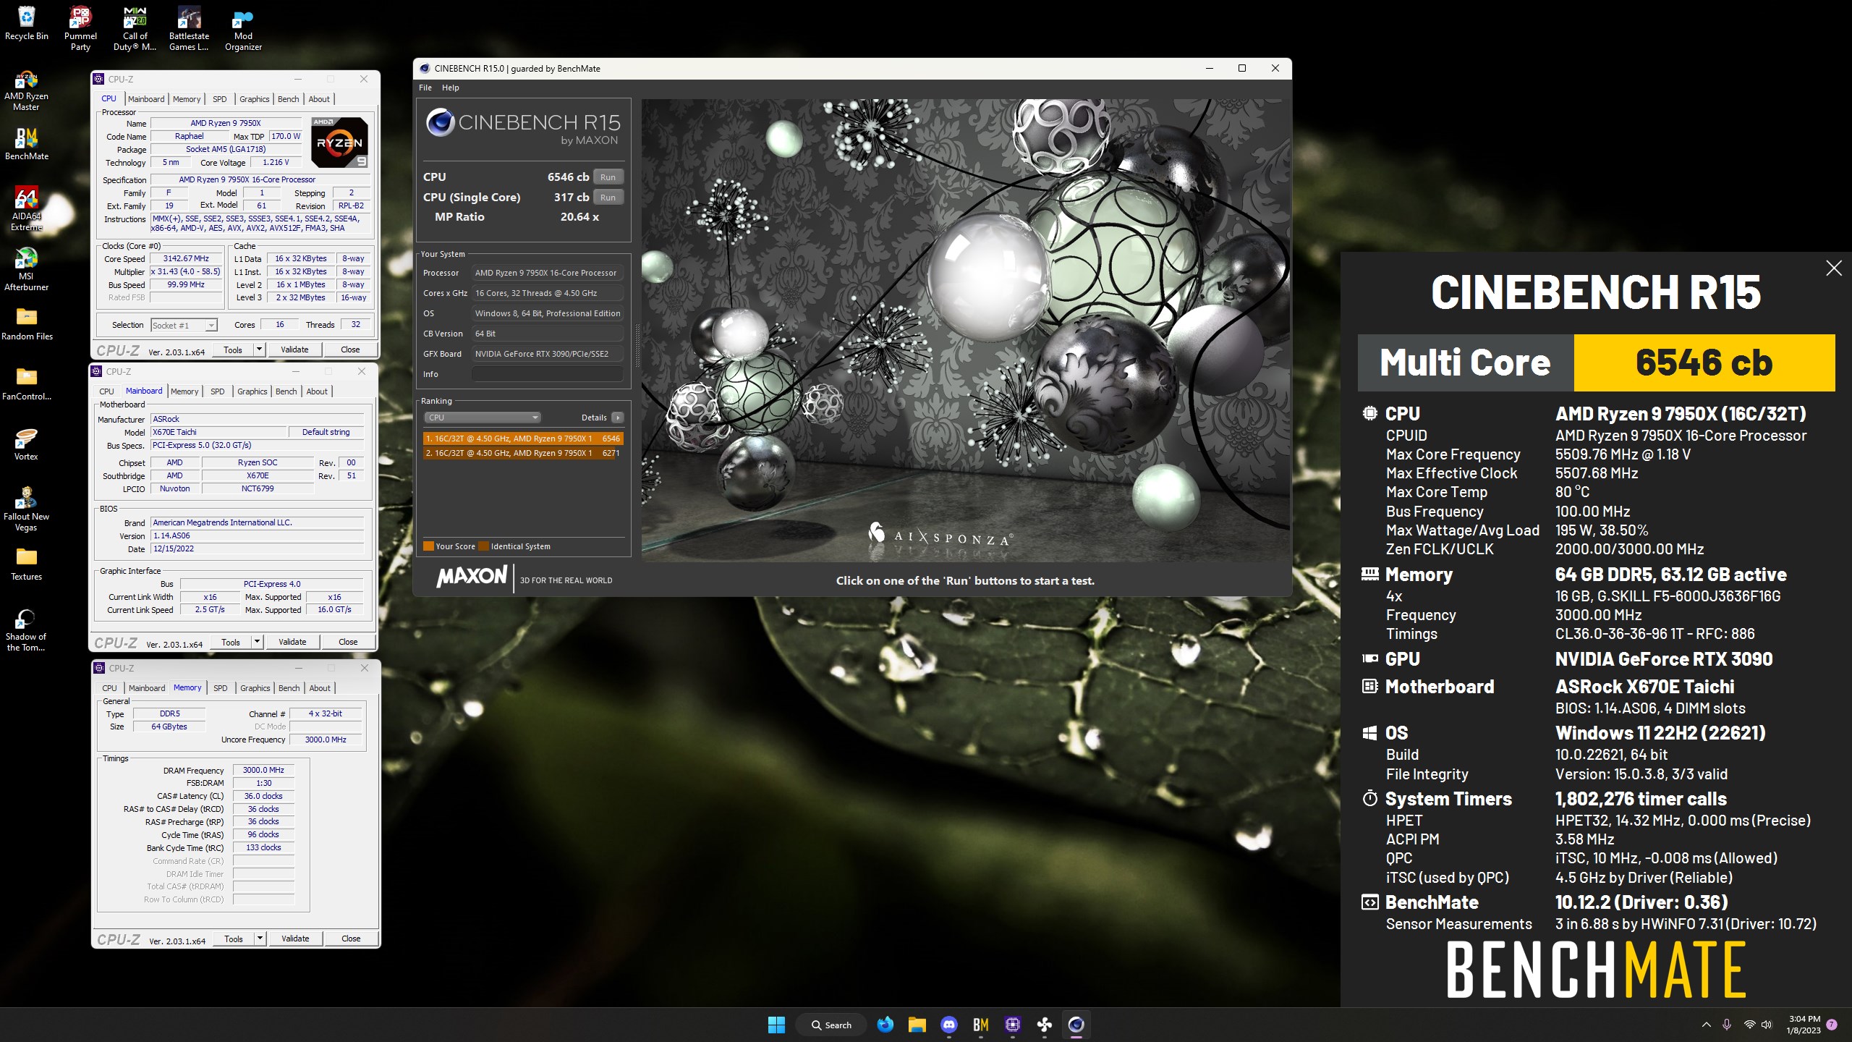Image resolution: width=1852 pixels, height=1042 pixels.
Task: Show hidden system tray icons chevron
Action: coord(1707,1025)
